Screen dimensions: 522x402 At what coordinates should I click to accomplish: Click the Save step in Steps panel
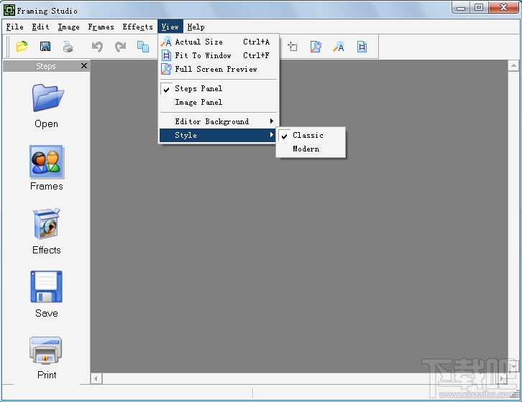pos(47,294)
